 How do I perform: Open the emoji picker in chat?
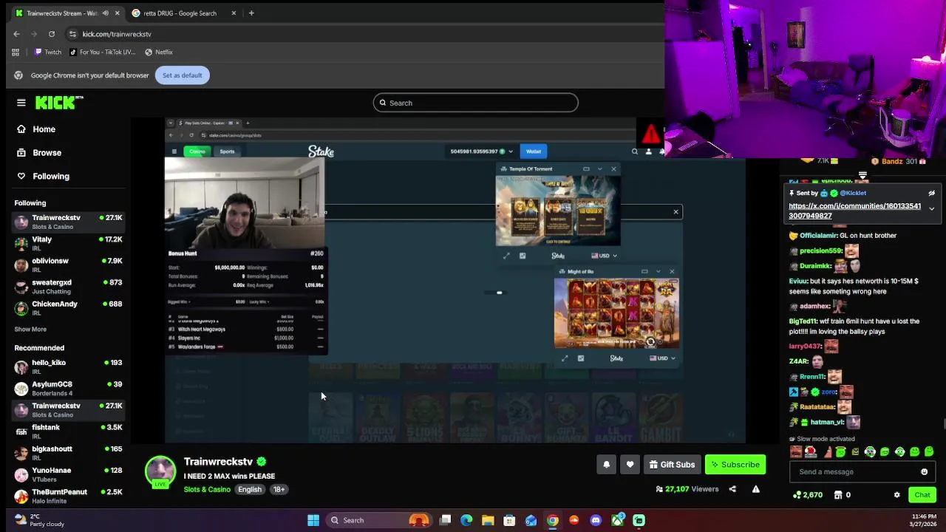[924, 471]
